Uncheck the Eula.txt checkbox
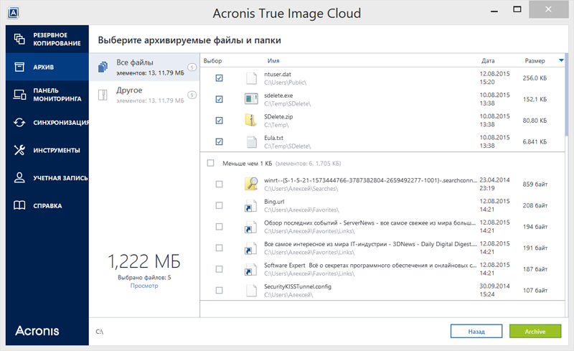The width and height of the screenshot is (574, 351). (220, 142)
